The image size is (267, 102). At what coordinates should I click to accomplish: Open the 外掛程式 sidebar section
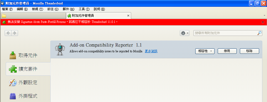click(x=28, y=96)
